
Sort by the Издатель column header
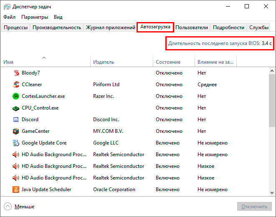122,62
